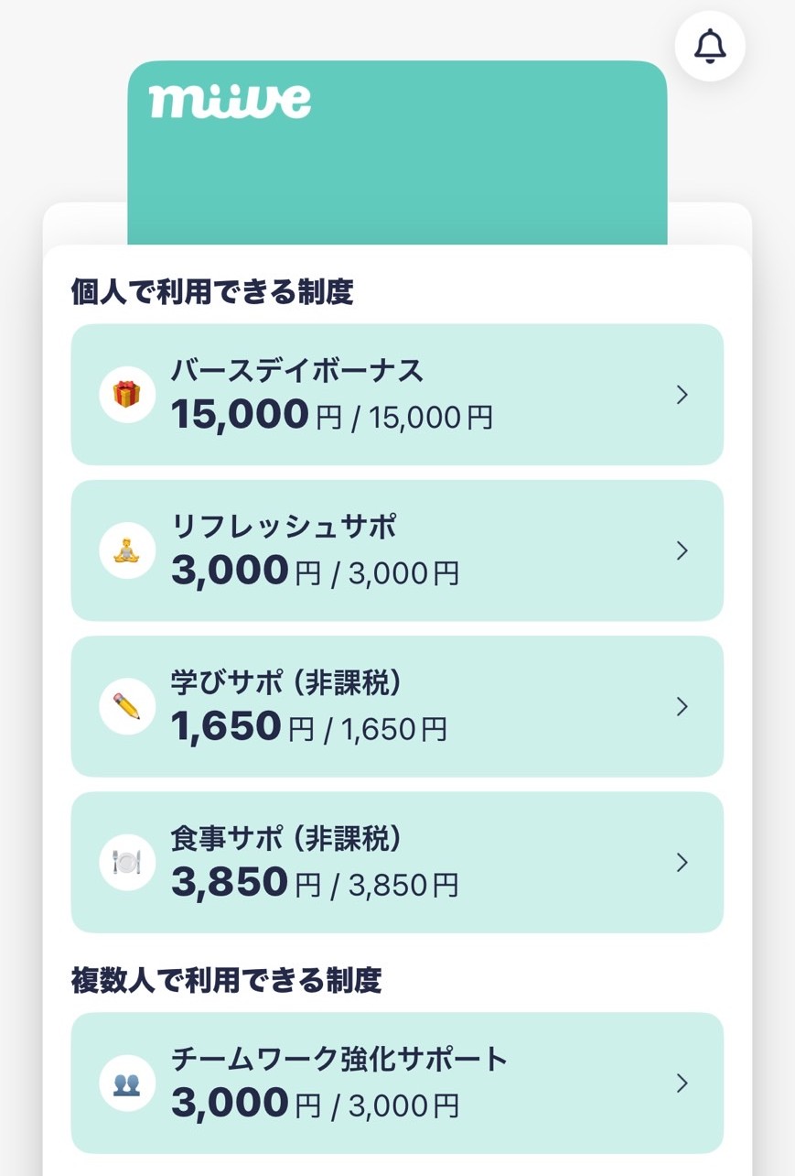
Task: Tap the pencil icon
Action: [127, 706]
